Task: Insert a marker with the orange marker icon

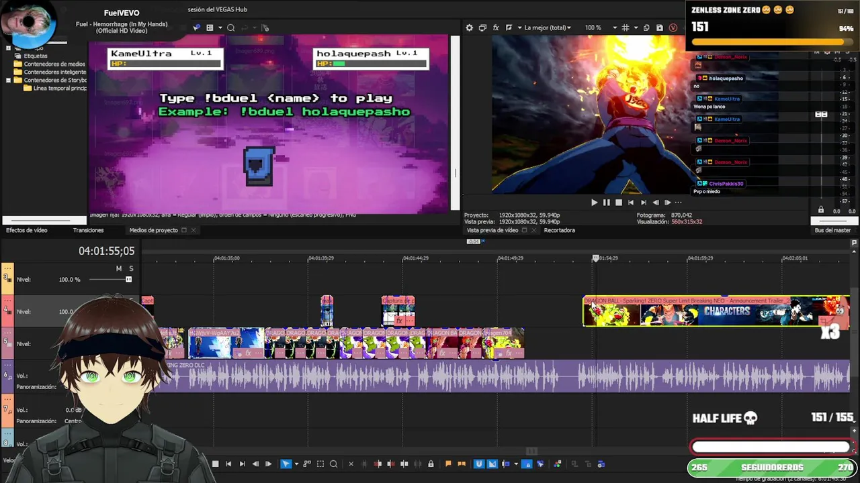Action: [x=448, y=464]
